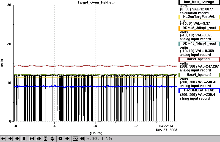Click the 'string input record' description
This screenshot has width=220, height=142.
click(195, 98)
